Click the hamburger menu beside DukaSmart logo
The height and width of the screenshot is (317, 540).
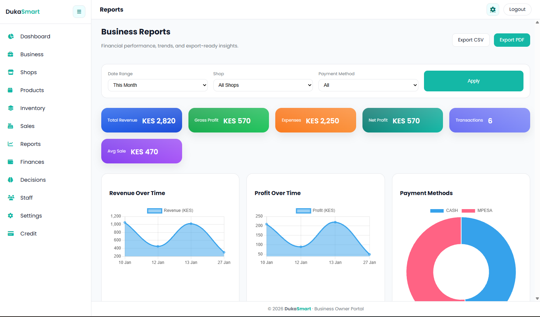point(79,12)
